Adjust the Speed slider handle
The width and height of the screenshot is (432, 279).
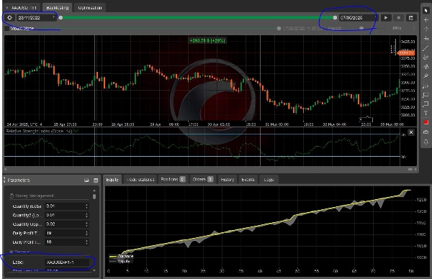[361, 28]
